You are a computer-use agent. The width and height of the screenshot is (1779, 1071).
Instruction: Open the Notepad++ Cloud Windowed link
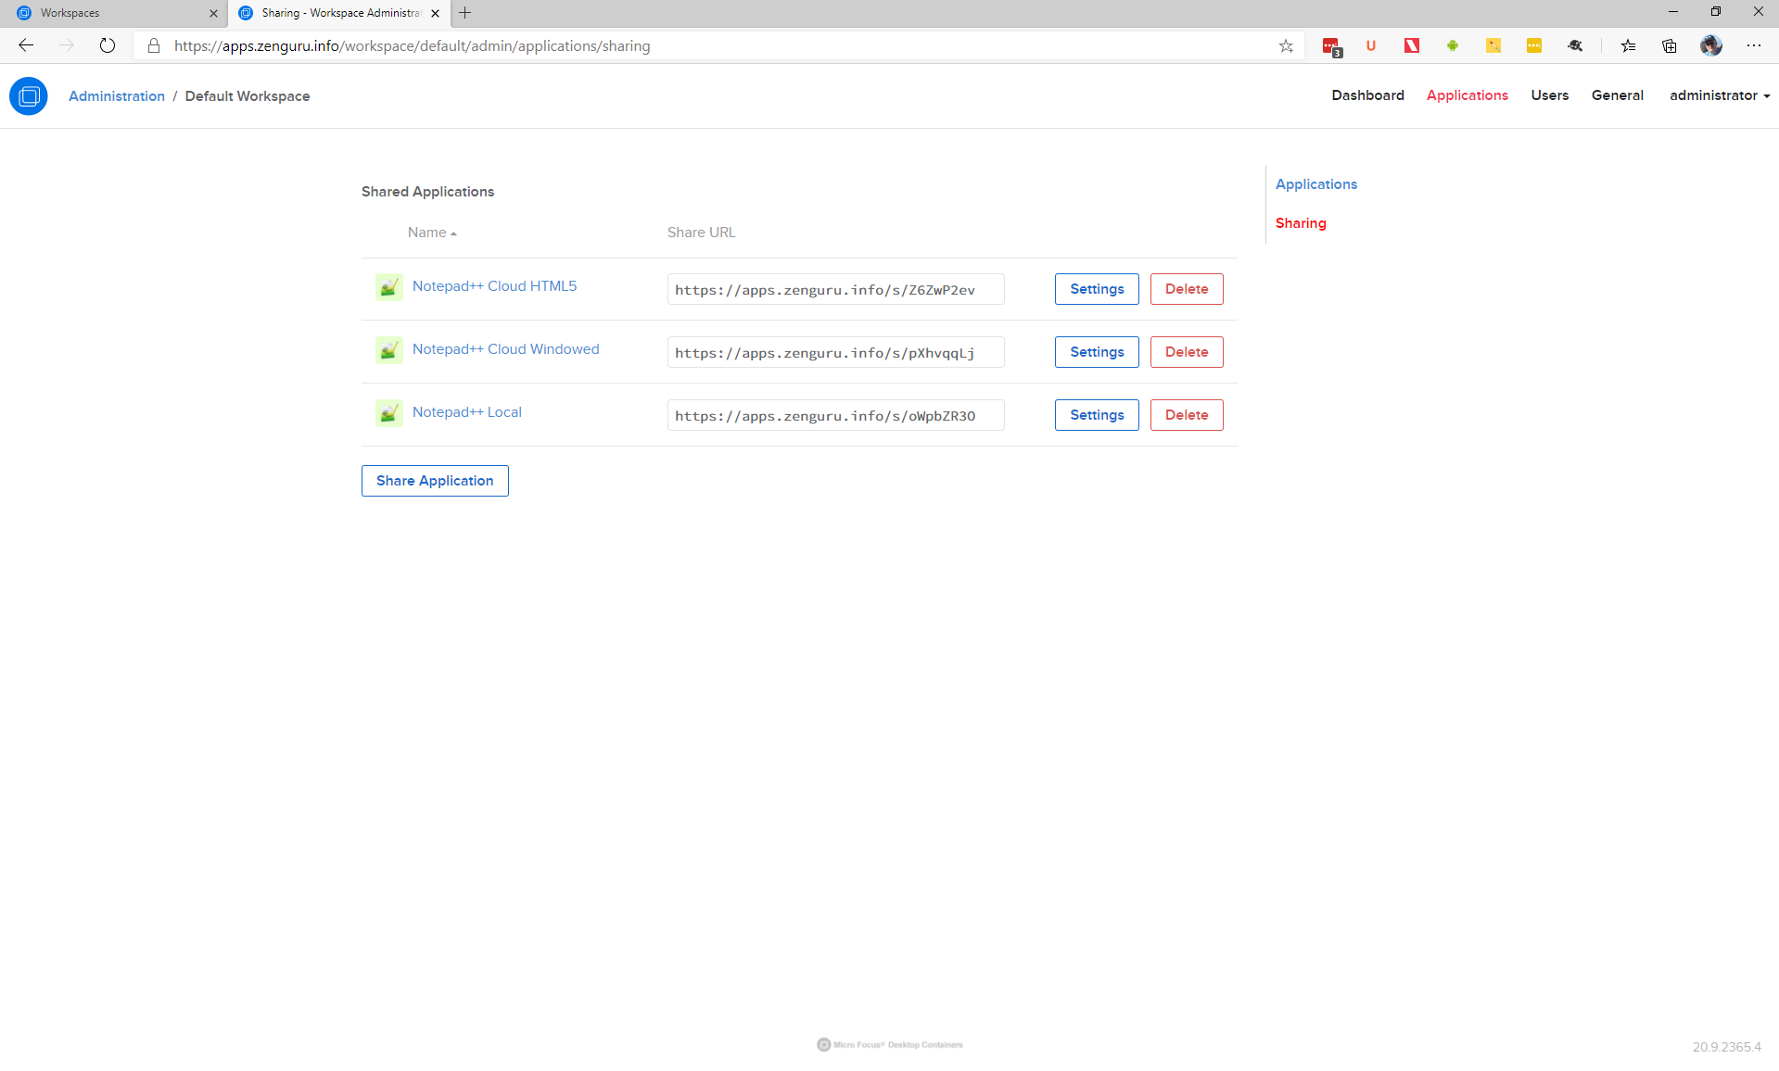tap(505, 349)
